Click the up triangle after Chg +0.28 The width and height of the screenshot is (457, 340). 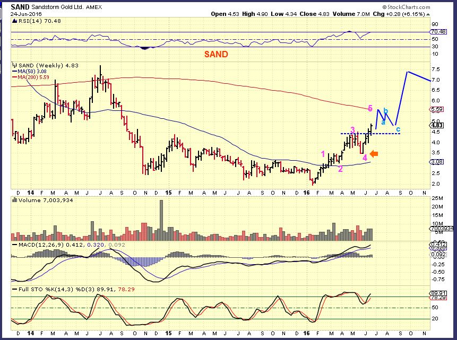[428, 14]
